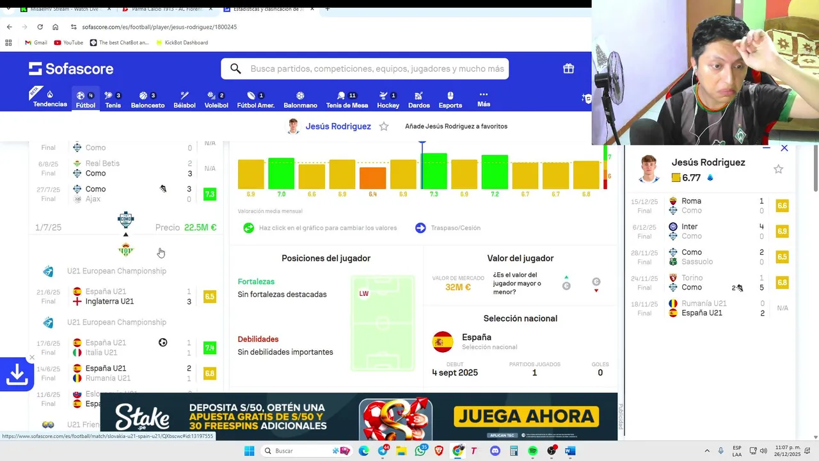Click the Serie A league icon beside 6.77
Viewport: 819px width, 461px height.
tap(710, 178)
